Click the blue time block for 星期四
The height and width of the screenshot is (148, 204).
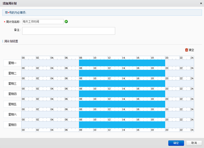click(122, 94)
